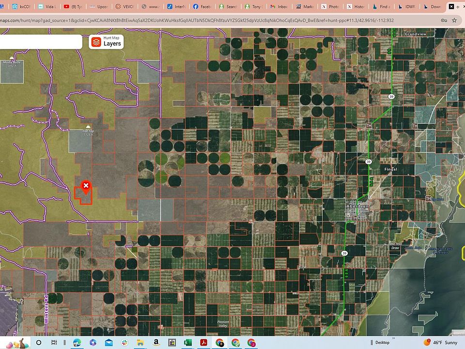Click the Mosby Butte peak icon

[12, 58]
